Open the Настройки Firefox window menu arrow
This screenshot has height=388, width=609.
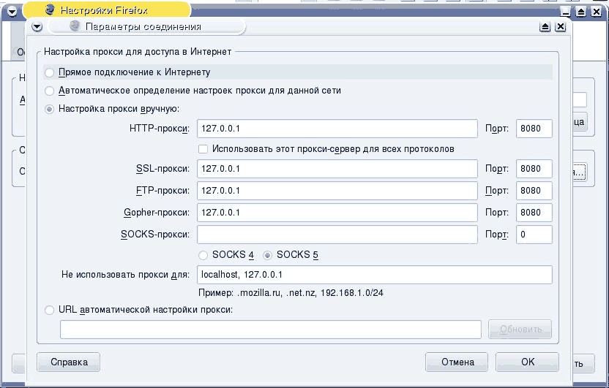12,11
